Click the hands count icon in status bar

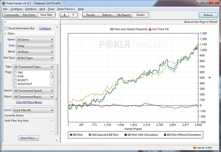194,148
